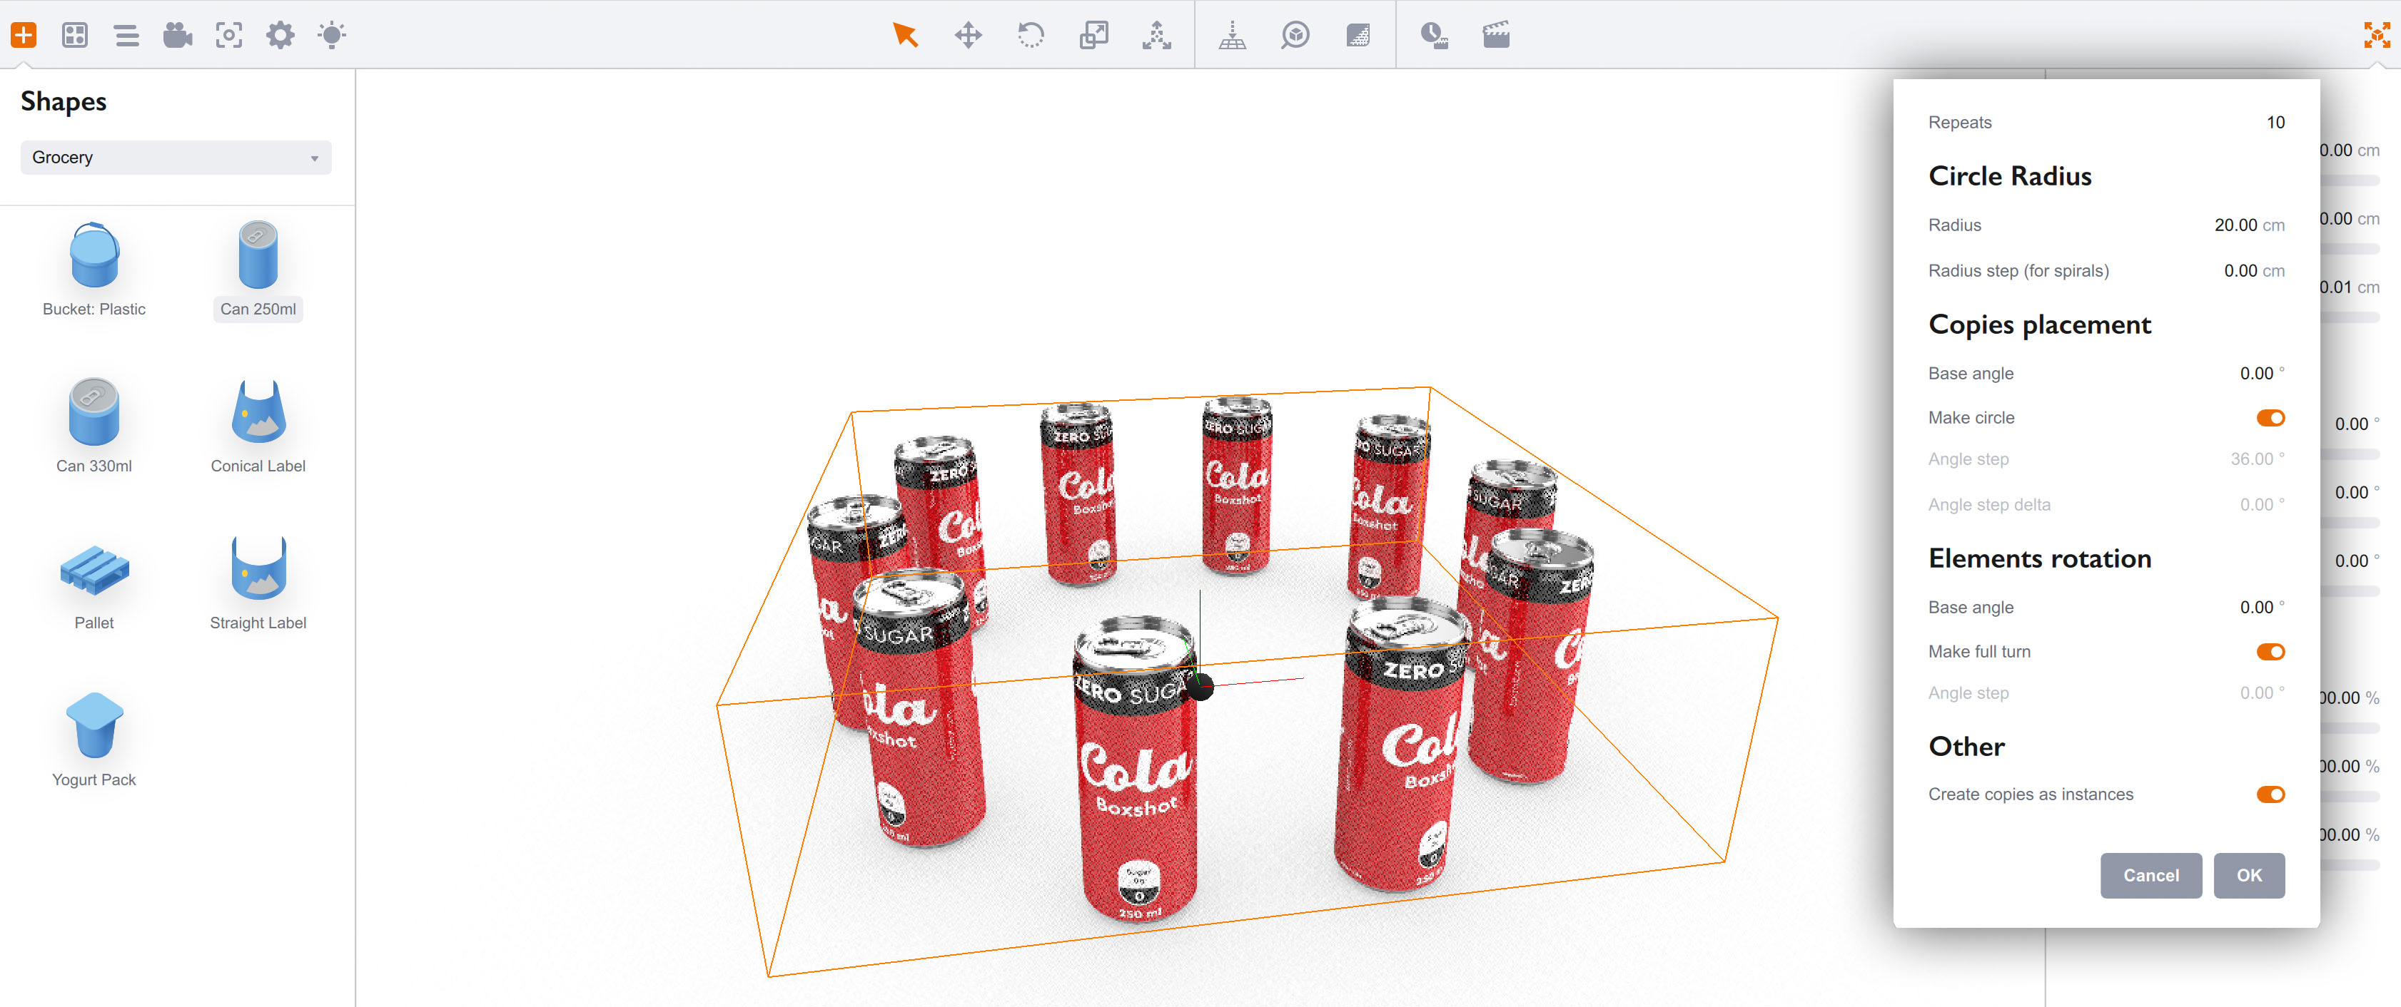Open the lighting settings panel
The width and height of the screenshot is (2401, 1007).
(x=332, y=34)
